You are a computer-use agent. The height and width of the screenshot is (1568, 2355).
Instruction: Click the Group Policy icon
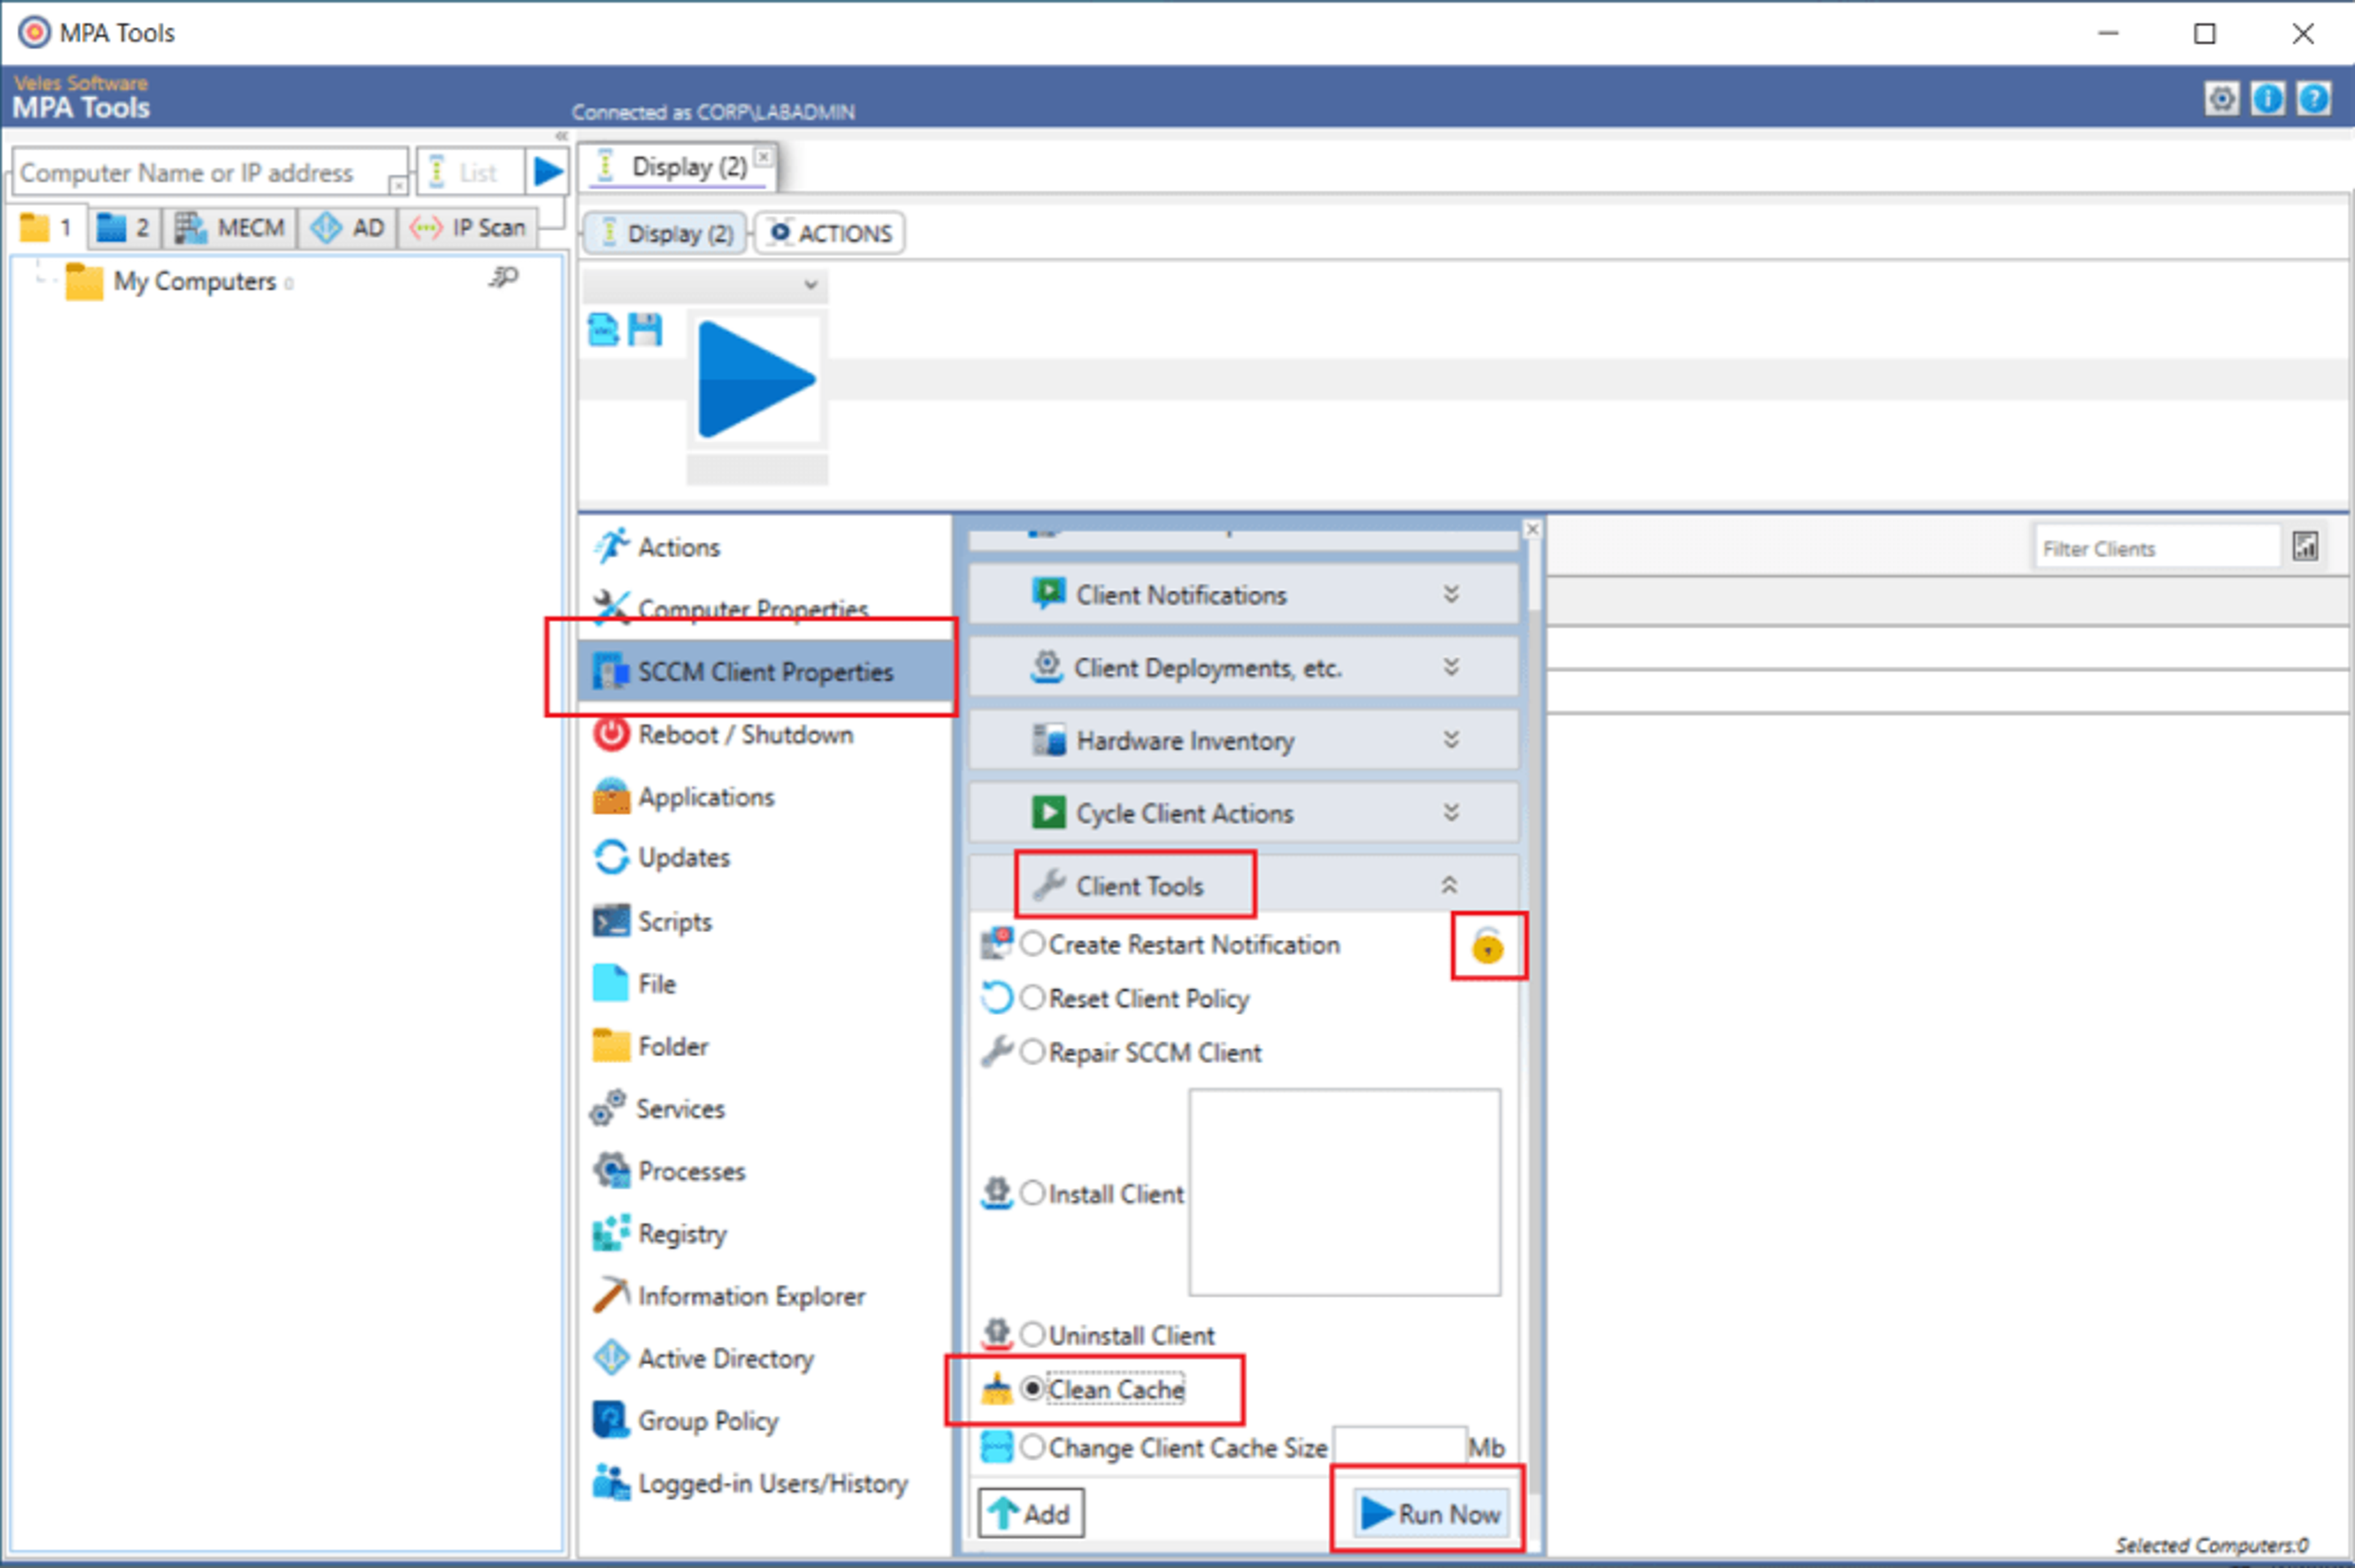click(x=610, y=1419)
